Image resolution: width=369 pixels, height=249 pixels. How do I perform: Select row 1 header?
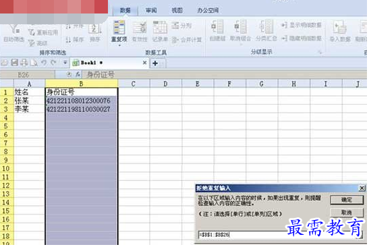click(7, 92)
